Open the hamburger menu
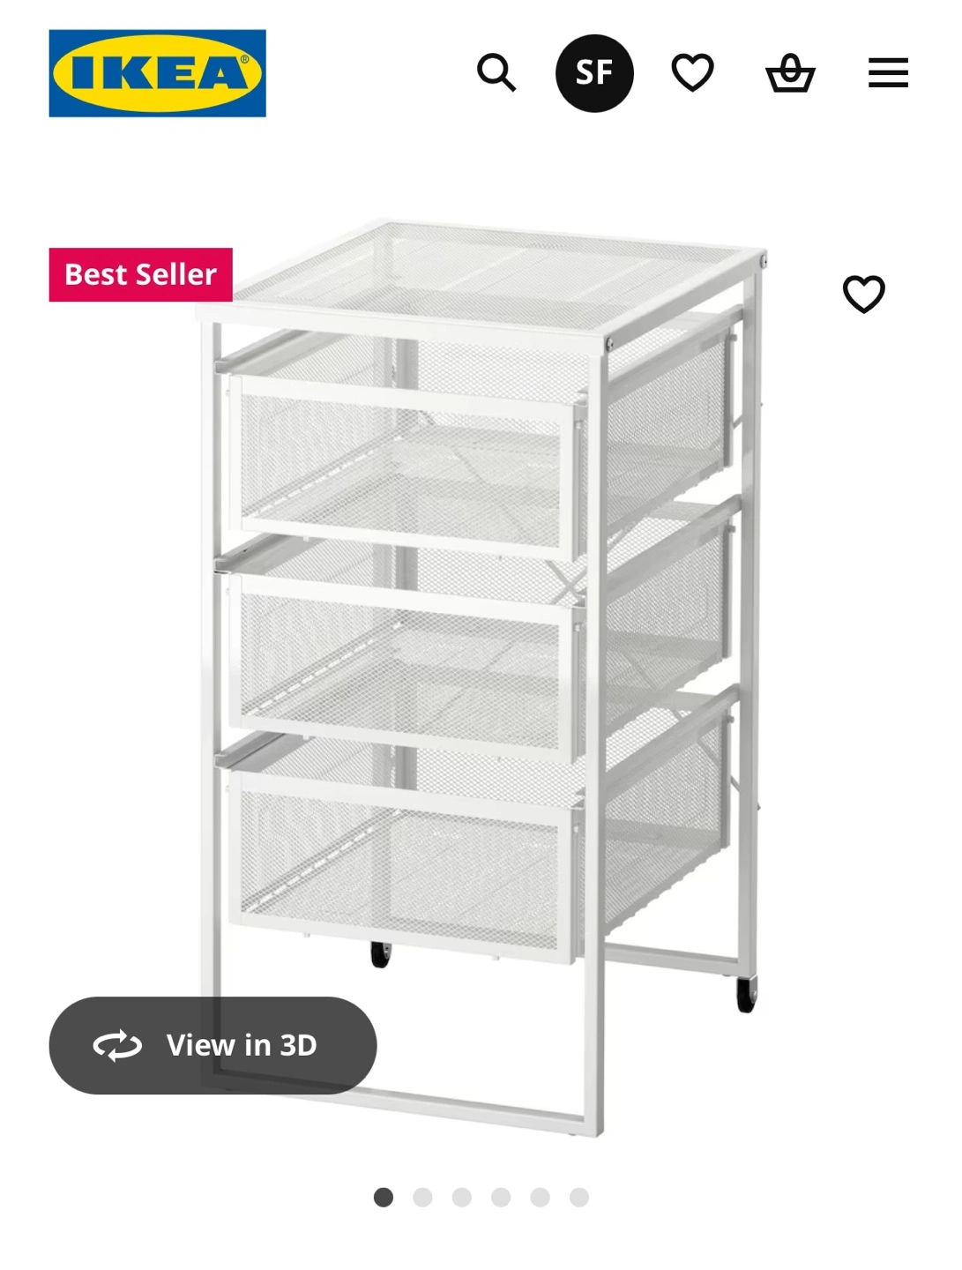Viewport: 962px width, 1270px height. (x=888, y=73)
